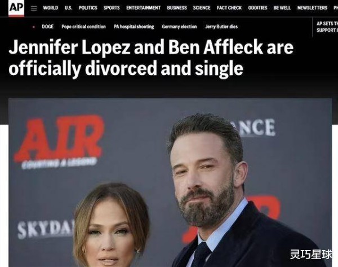338x267 pixels.
Task: View the Germany election topic
Action: pyautogui.click(x=179, y=27)
